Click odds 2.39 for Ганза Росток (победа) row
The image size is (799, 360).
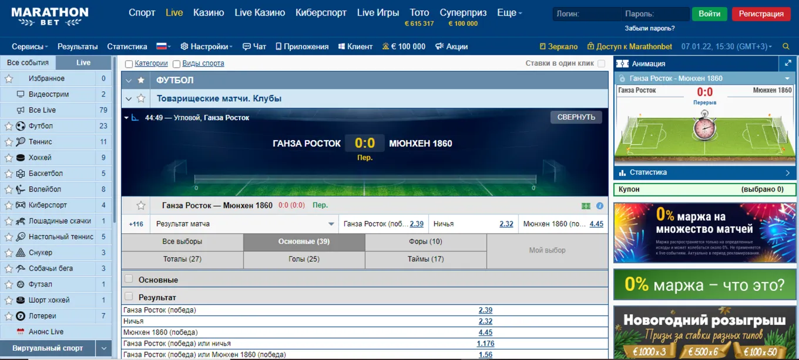[485, 310]
